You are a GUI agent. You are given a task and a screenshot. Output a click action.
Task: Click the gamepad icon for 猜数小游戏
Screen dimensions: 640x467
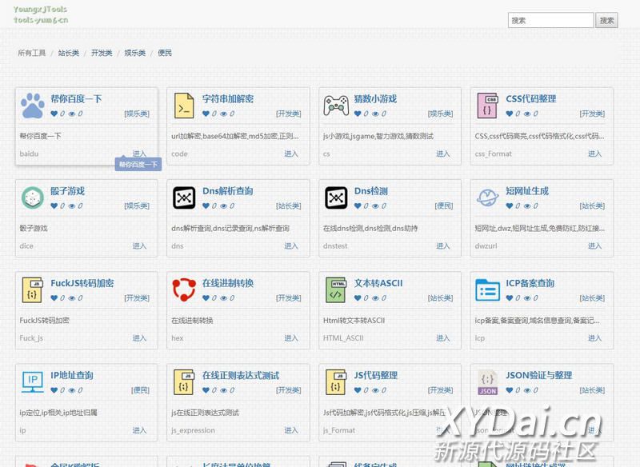[x=336, y=106]
